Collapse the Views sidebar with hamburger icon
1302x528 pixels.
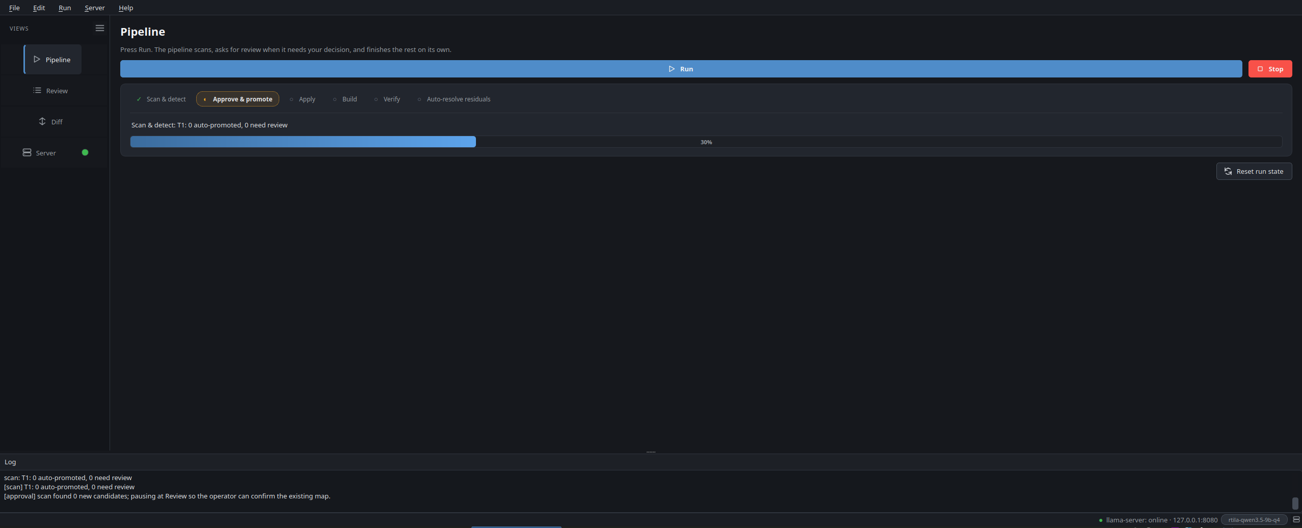100,28
